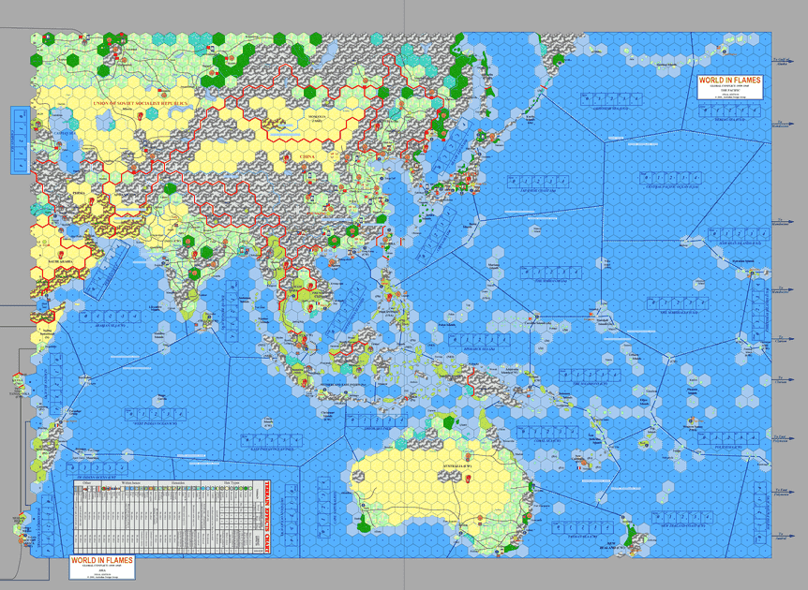
Task: Click the Bismarck Sea section box
Action: click(x=479, y=340)
